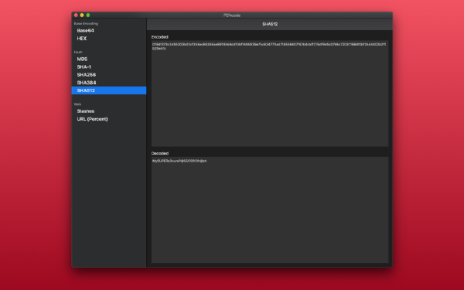
Task: Select SHA-1 in the Hash list
Action: tap(109, 67)
